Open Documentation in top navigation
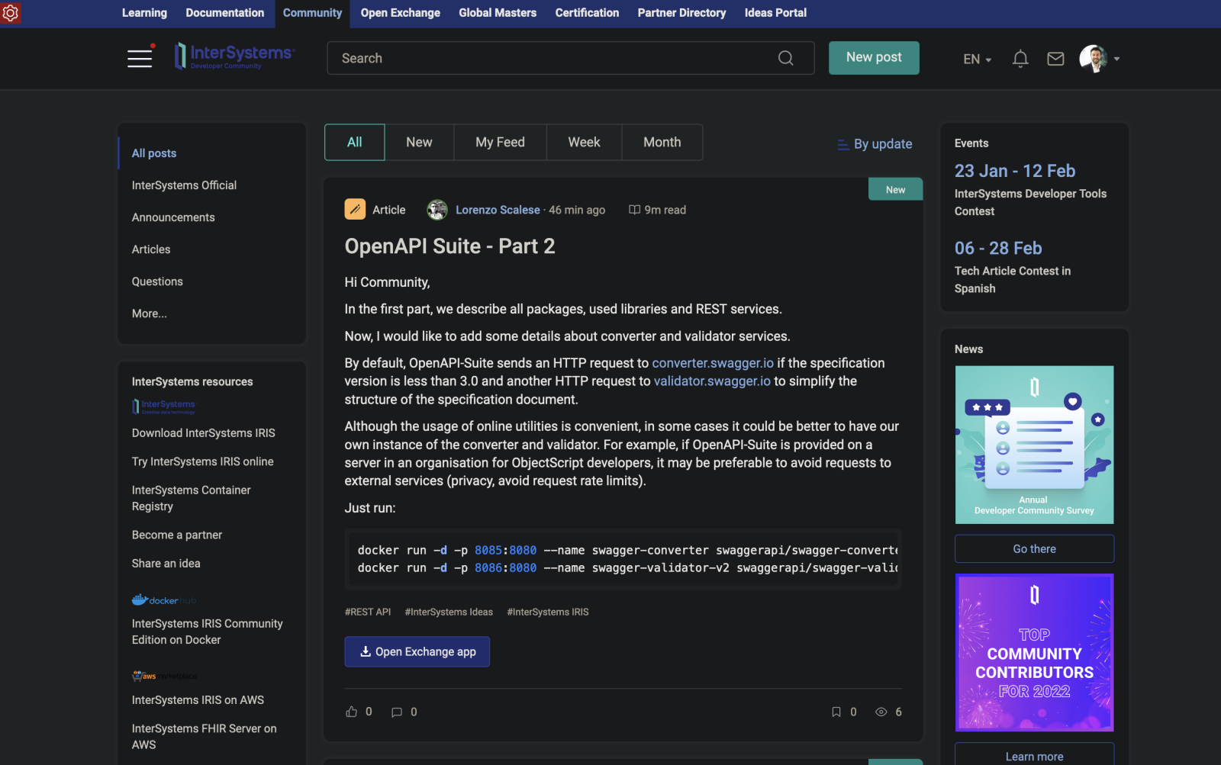Image resolution: width=1221 pixels, height=765 pixels. (225, 13)
